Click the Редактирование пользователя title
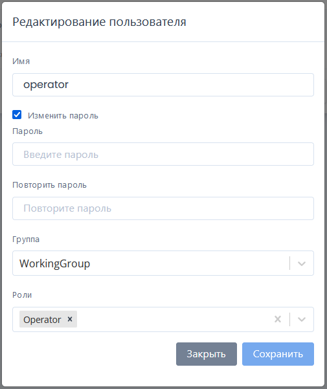The image size is (327, 389). [99, 22]
